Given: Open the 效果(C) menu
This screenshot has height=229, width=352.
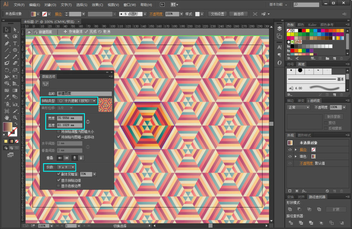Looking at the screenshot, I should pos(97,5).
